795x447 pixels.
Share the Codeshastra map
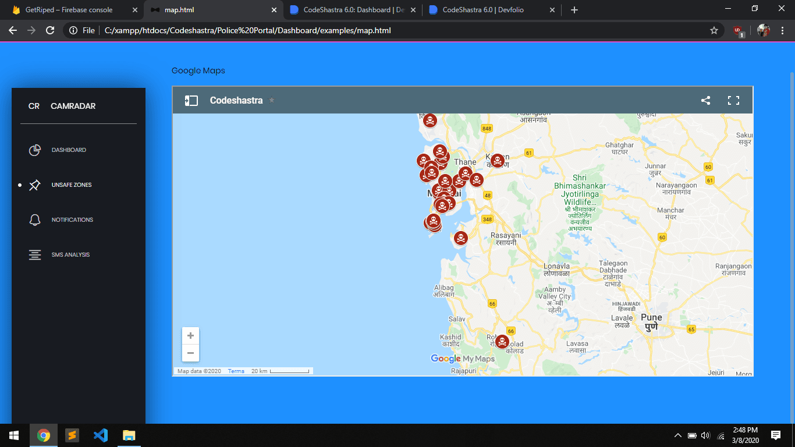(x=705, y=101)
